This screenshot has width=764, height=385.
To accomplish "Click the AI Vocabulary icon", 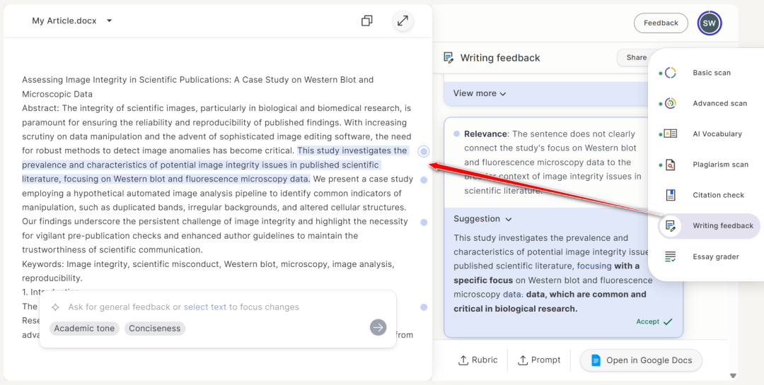I will tap(670, 134).
